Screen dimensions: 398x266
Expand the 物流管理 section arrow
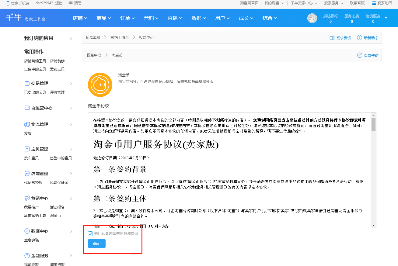tap(71, 124)
